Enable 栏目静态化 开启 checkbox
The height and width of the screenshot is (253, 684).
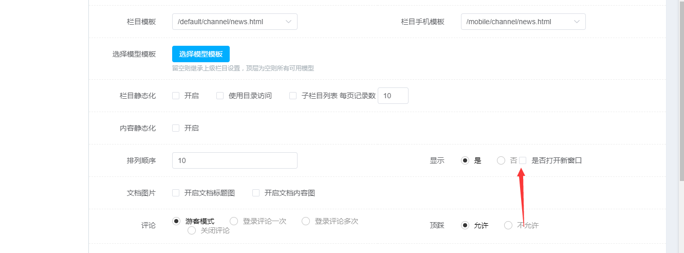[176, 96]
